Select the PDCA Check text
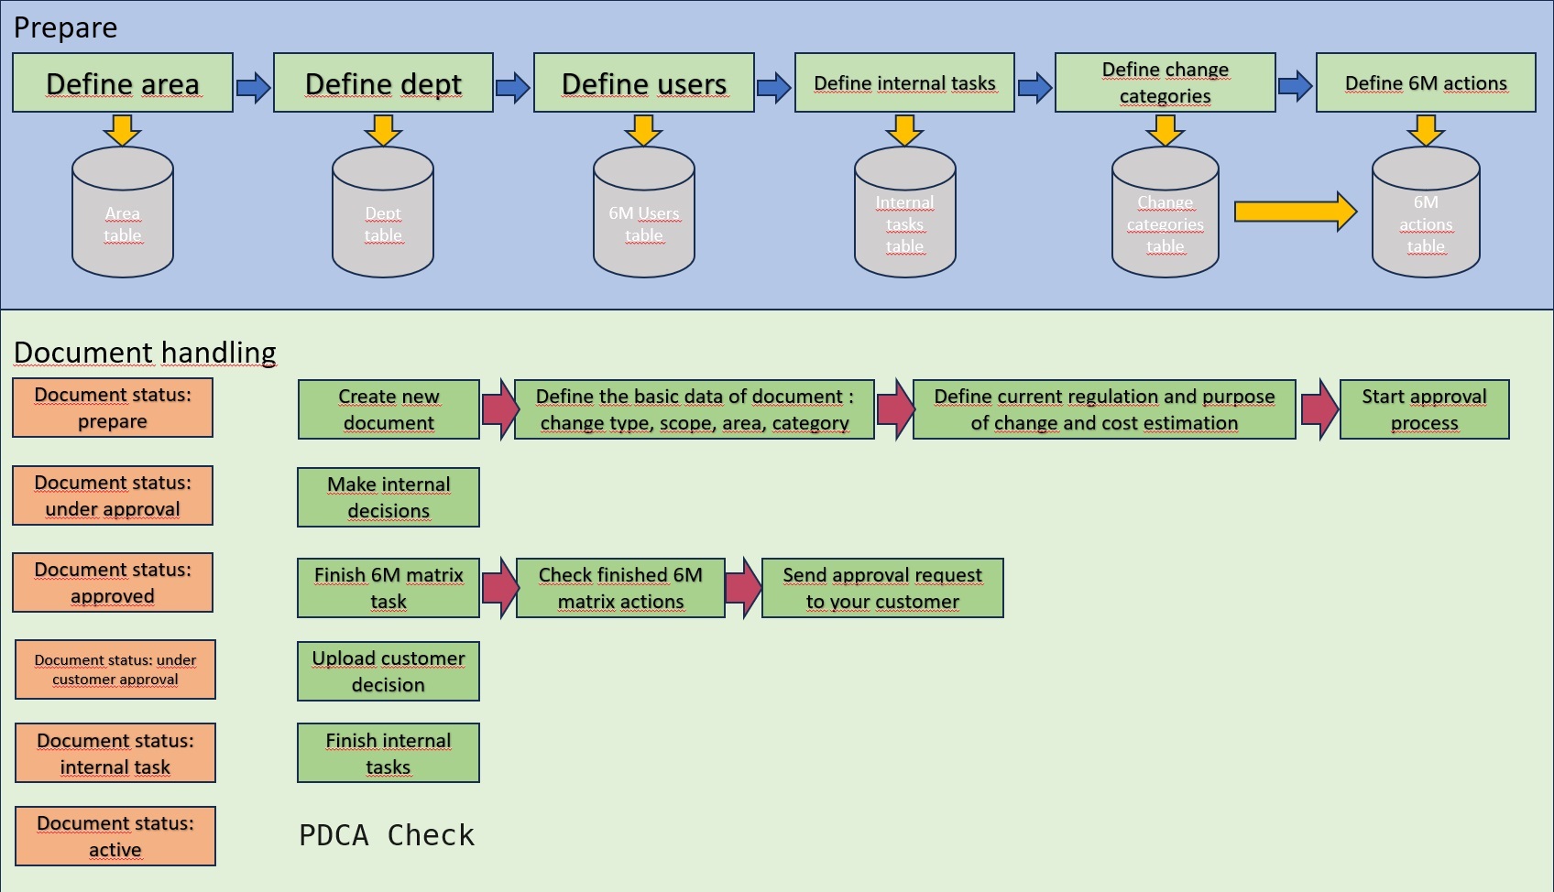1554x892 pixels. point(387,835)
